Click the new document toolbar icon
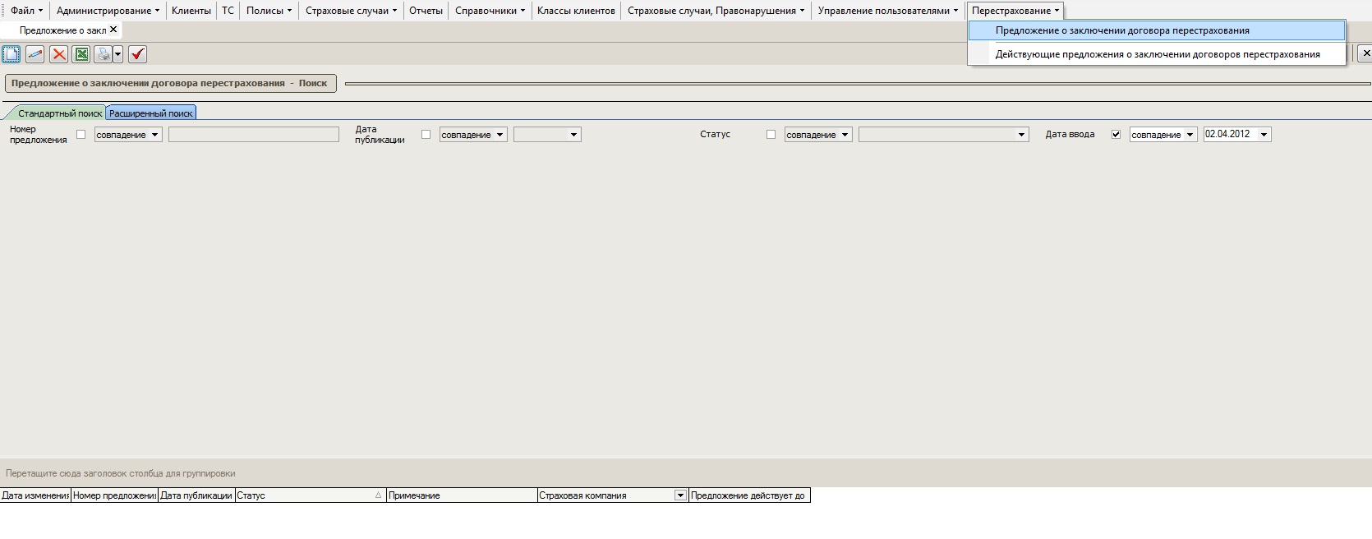The image size is (1372, 539). (x=12, y=54)
